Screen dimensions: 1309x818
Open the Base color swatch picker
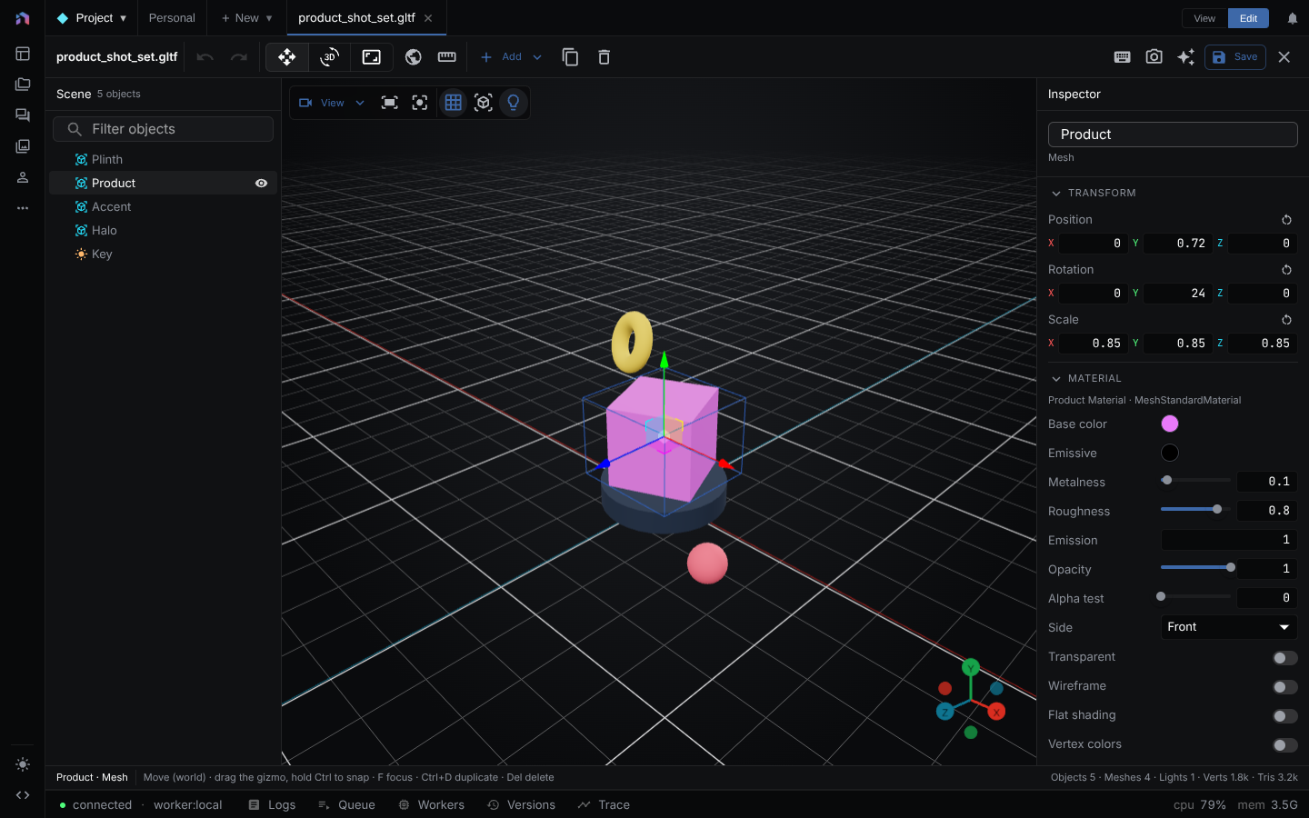coord(1170,424)
